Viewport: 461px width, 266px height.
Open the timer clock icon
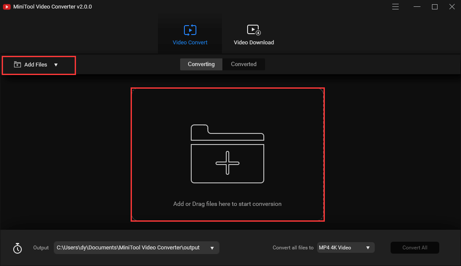[x=18, y=248]
